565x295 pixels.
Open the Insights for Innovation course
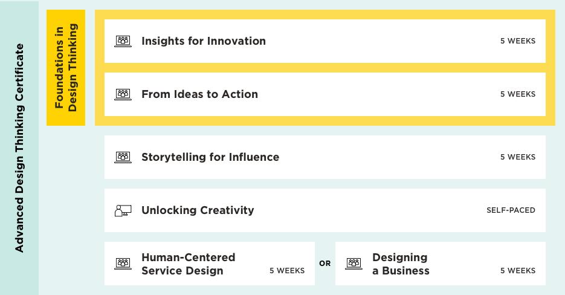click(x=203, y=41)
